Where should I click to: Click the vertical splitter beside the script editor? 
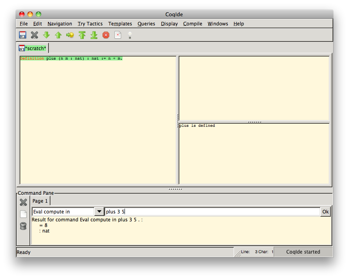pyautogui.click(x=178, y=121)
